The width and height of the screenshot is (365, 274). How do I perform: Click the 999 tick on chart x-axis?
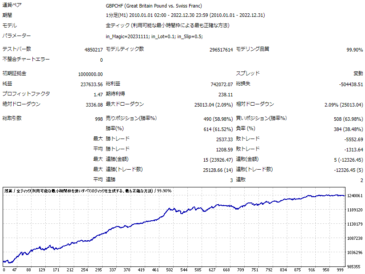point(340,270)
